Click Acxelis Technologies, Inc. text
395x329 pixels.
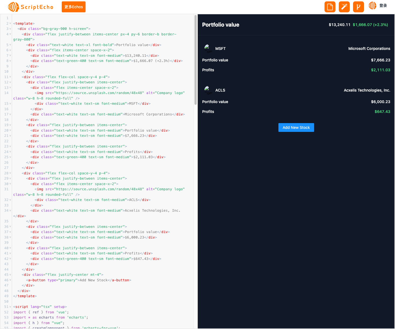[367, 90]
